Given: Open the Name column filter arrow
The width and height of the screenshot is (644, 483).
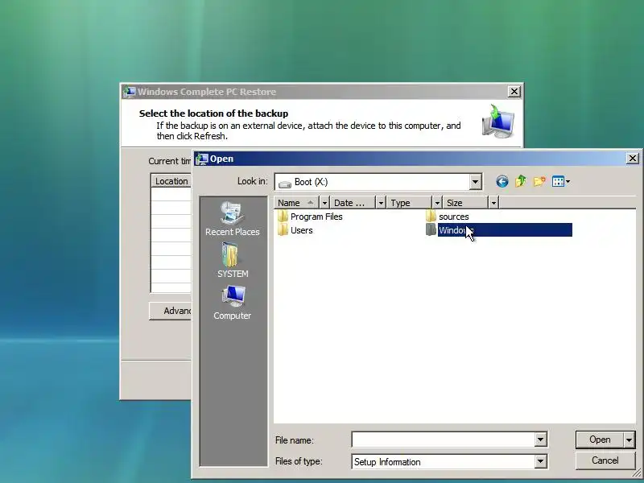Looking at the screenshot, I should point(324,203).
